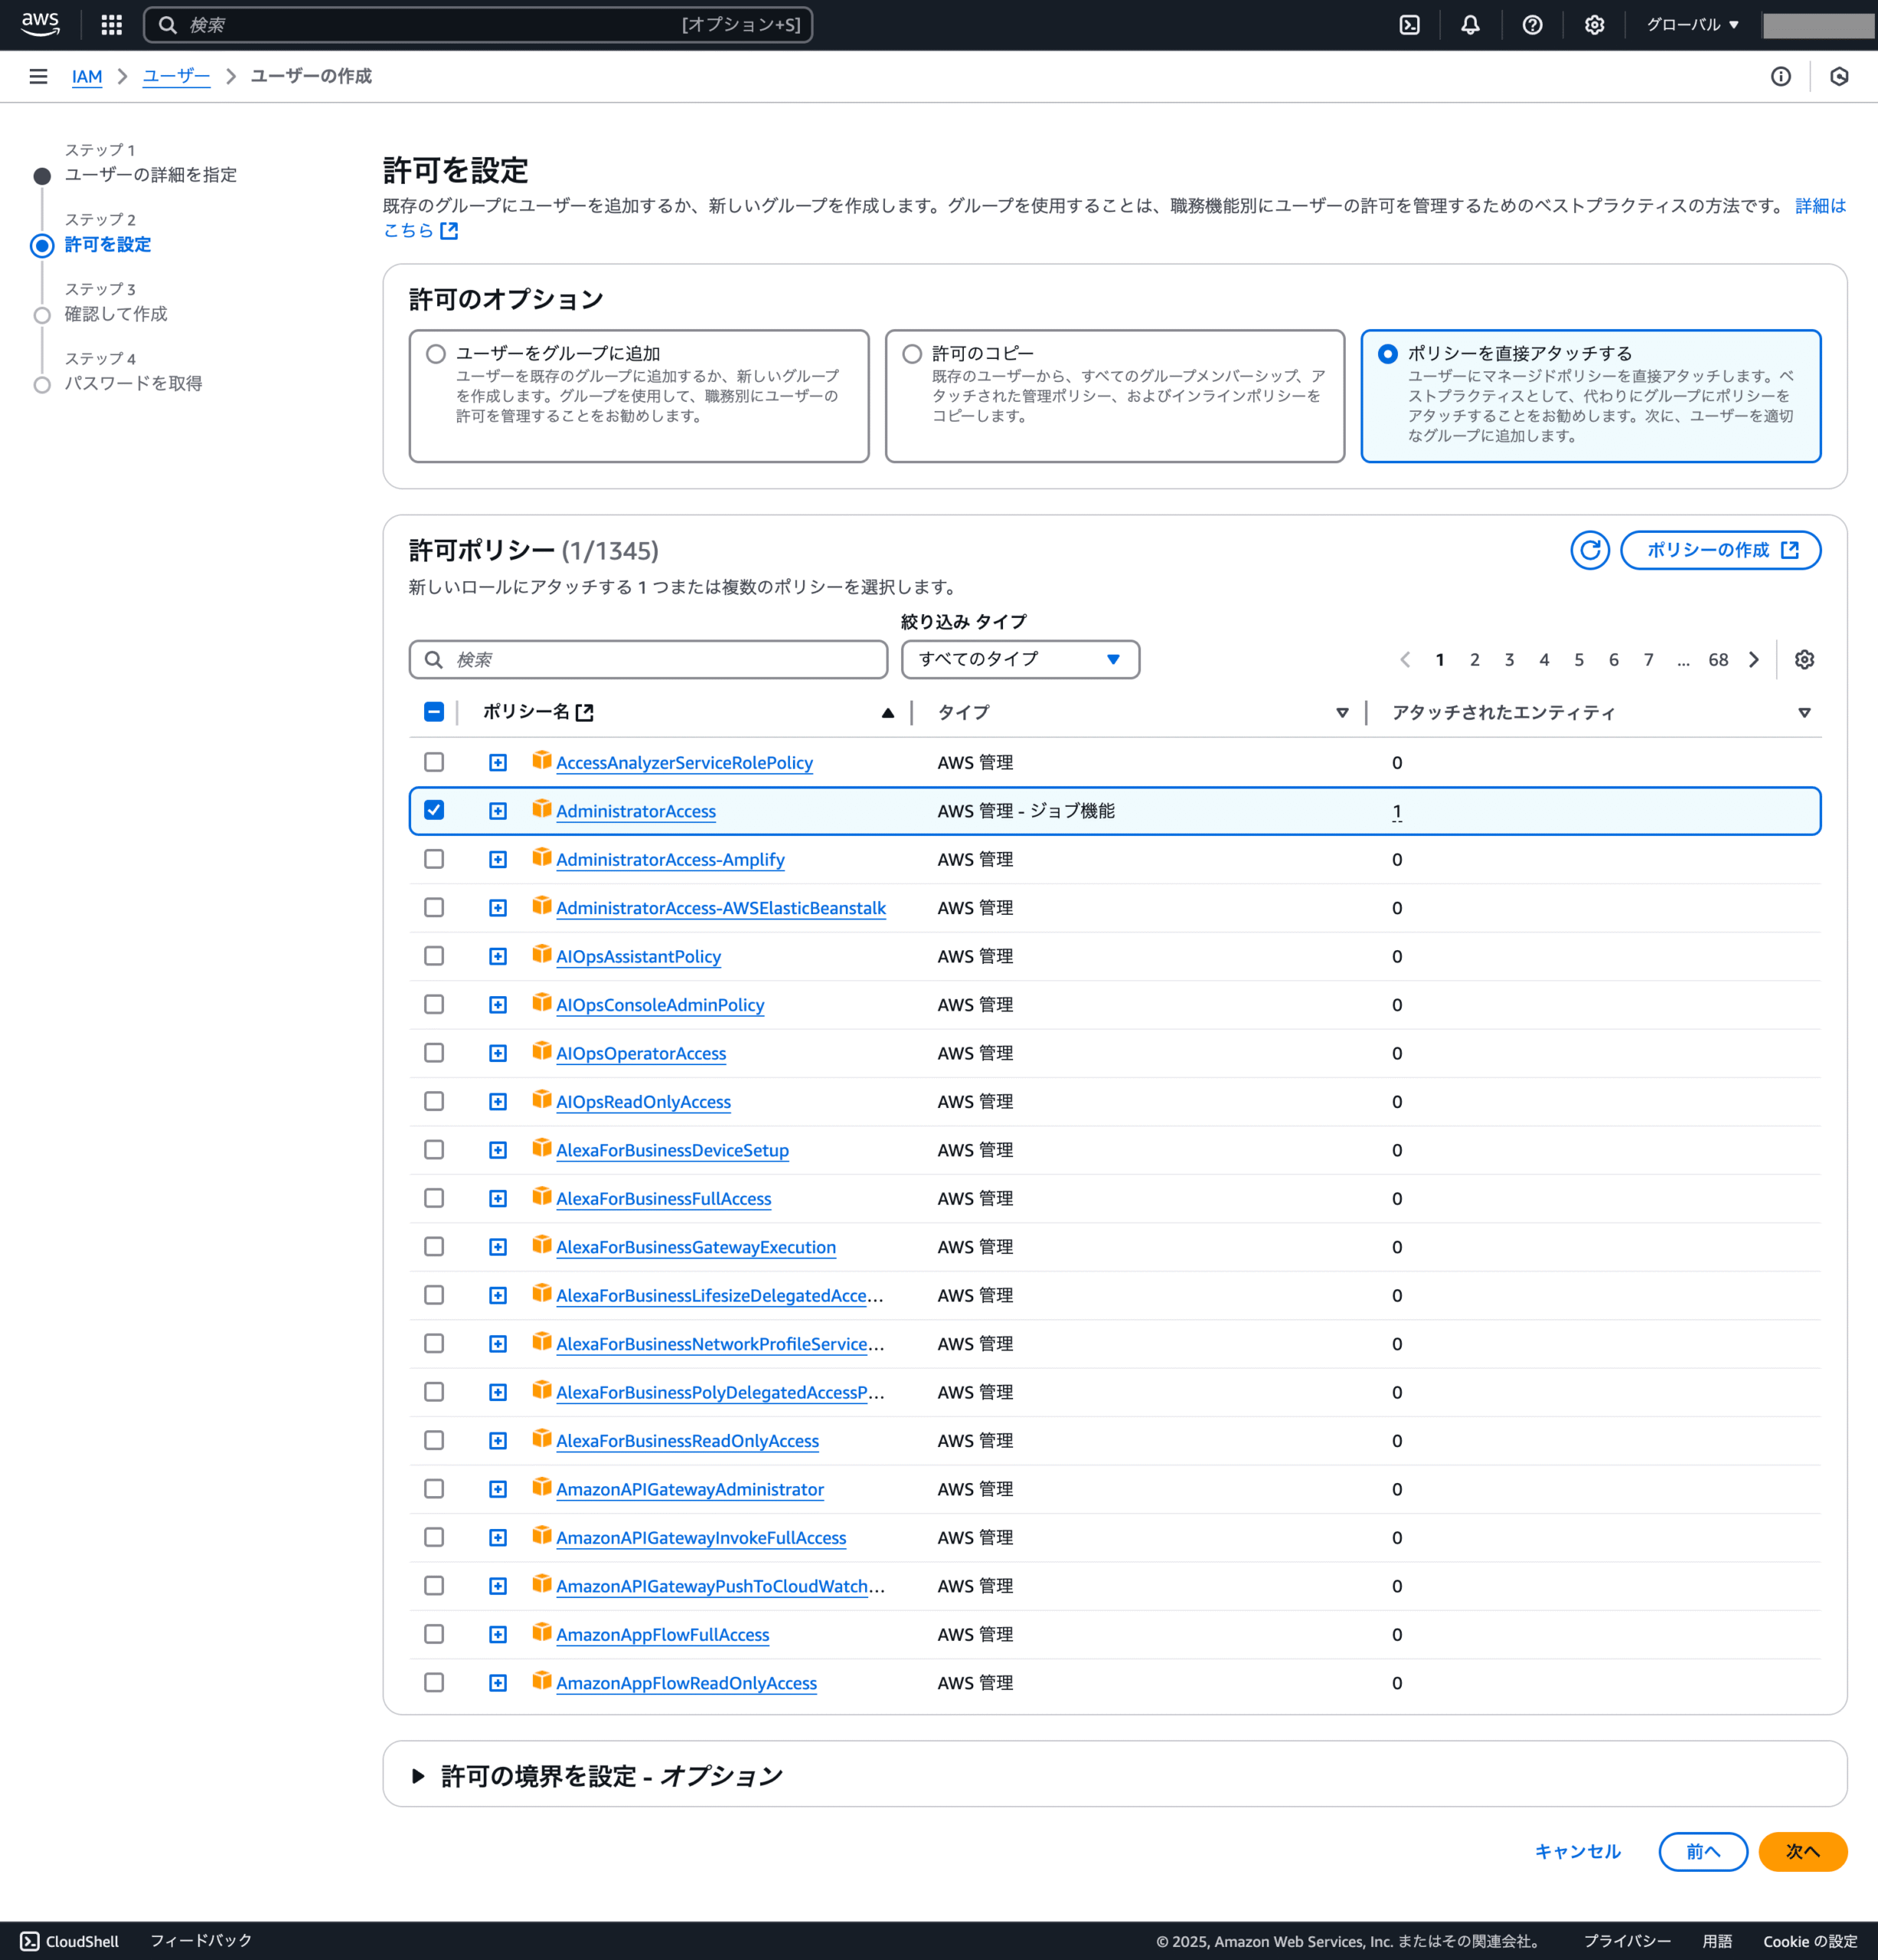
Task: Sort by the Type column arrow
Action: [1342, 712]
